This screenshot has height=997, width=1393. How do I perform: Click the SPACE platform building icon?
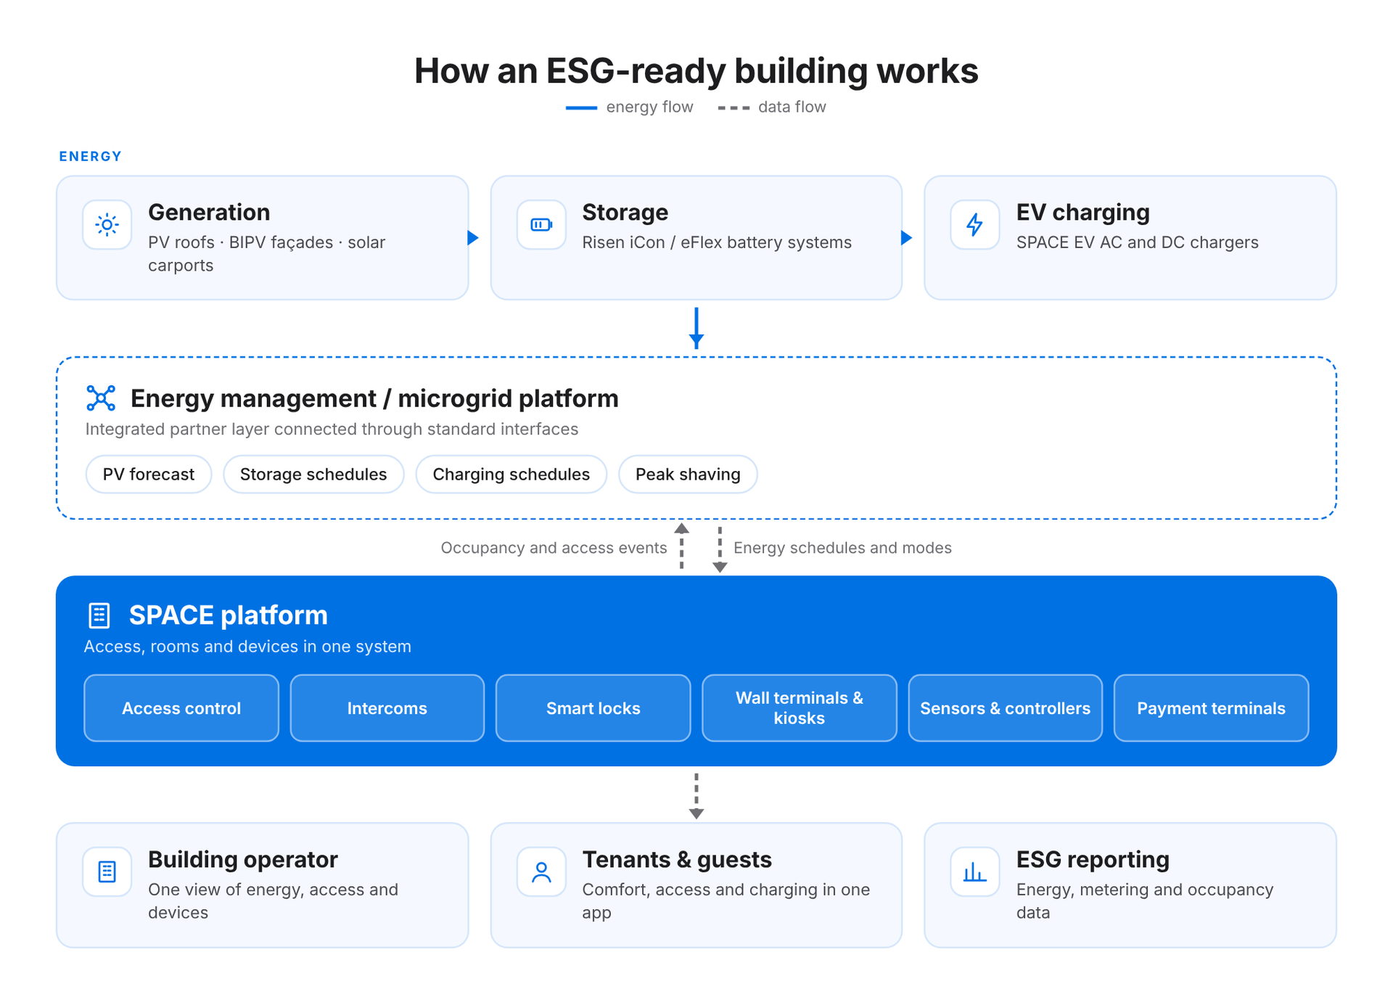[99, 615]
